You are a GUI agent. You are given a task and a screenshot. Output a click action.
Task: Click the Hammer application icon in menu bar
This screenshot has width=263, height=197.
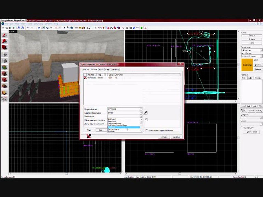point(3,24)
